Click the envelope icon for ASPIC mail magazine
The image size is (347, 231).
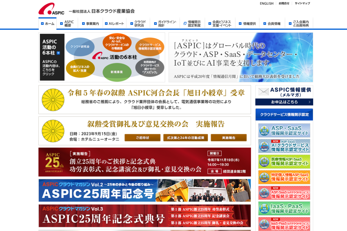(x=264, y=92)
